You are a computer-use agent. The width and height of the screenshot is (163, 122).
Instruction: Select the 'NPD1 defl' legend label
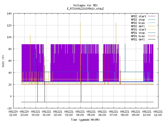(138, 40)
